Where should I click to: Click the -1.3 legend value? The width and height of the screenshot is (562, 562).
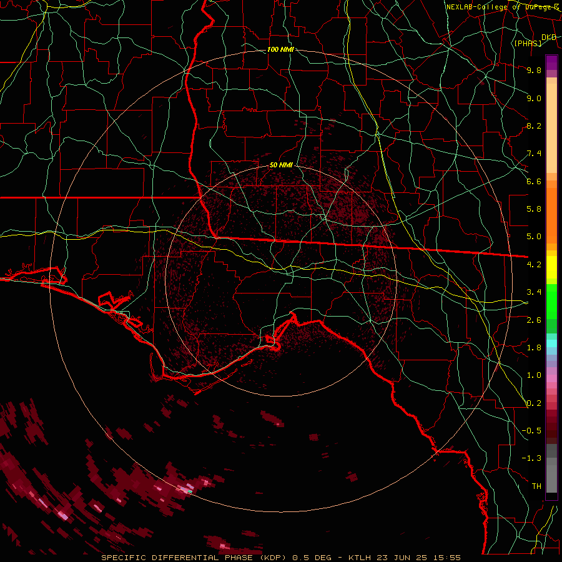point(531,458)
